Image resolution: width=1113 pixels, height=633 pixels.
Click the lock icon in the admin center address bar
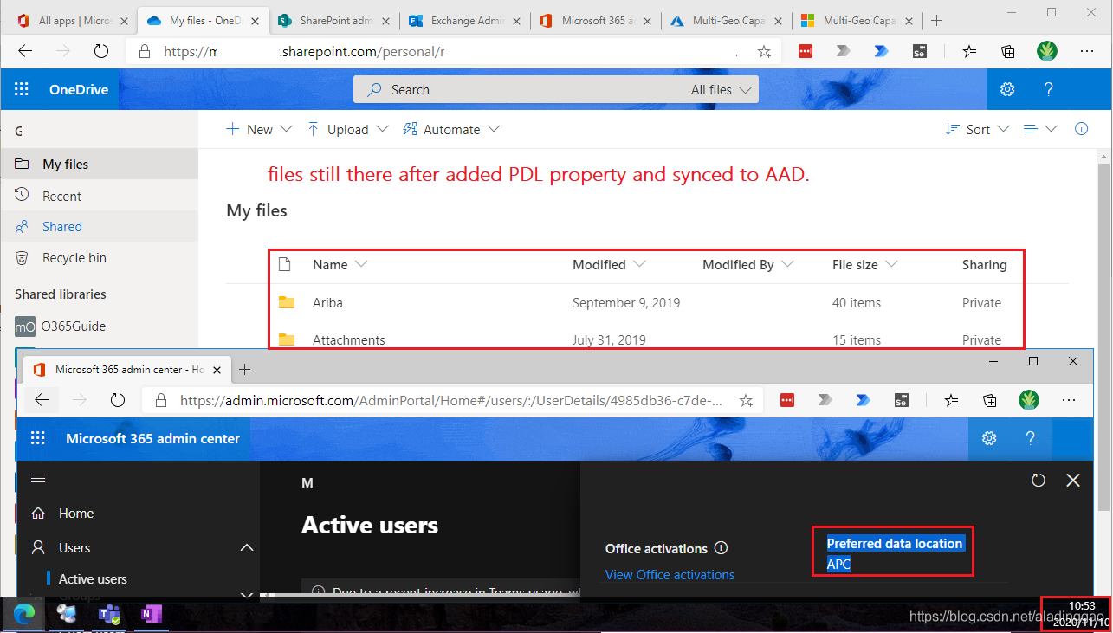tap(160, 399)
